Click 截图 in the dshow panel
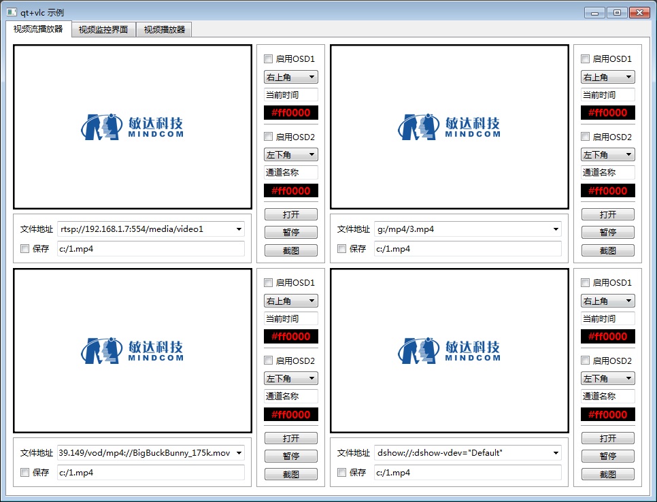 coord(607,474)
